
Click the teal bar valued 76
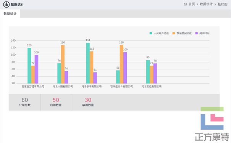(59, 74)
